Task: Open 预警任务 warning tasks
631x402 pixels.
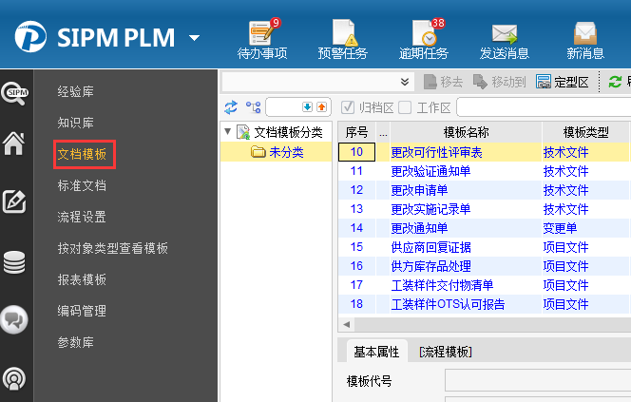Action: pos(343,39)
